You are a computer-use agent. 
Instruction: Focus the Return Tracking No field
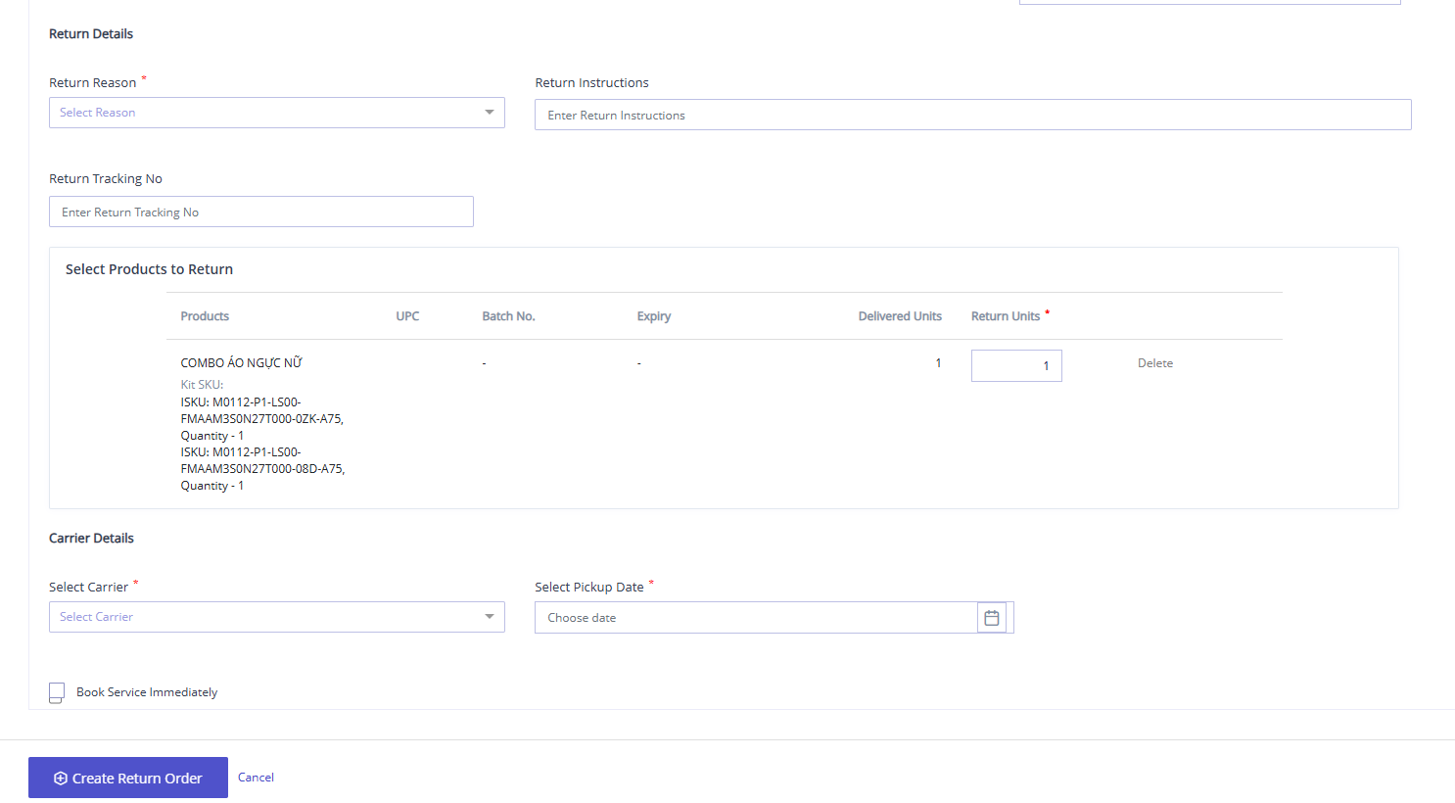260,212
